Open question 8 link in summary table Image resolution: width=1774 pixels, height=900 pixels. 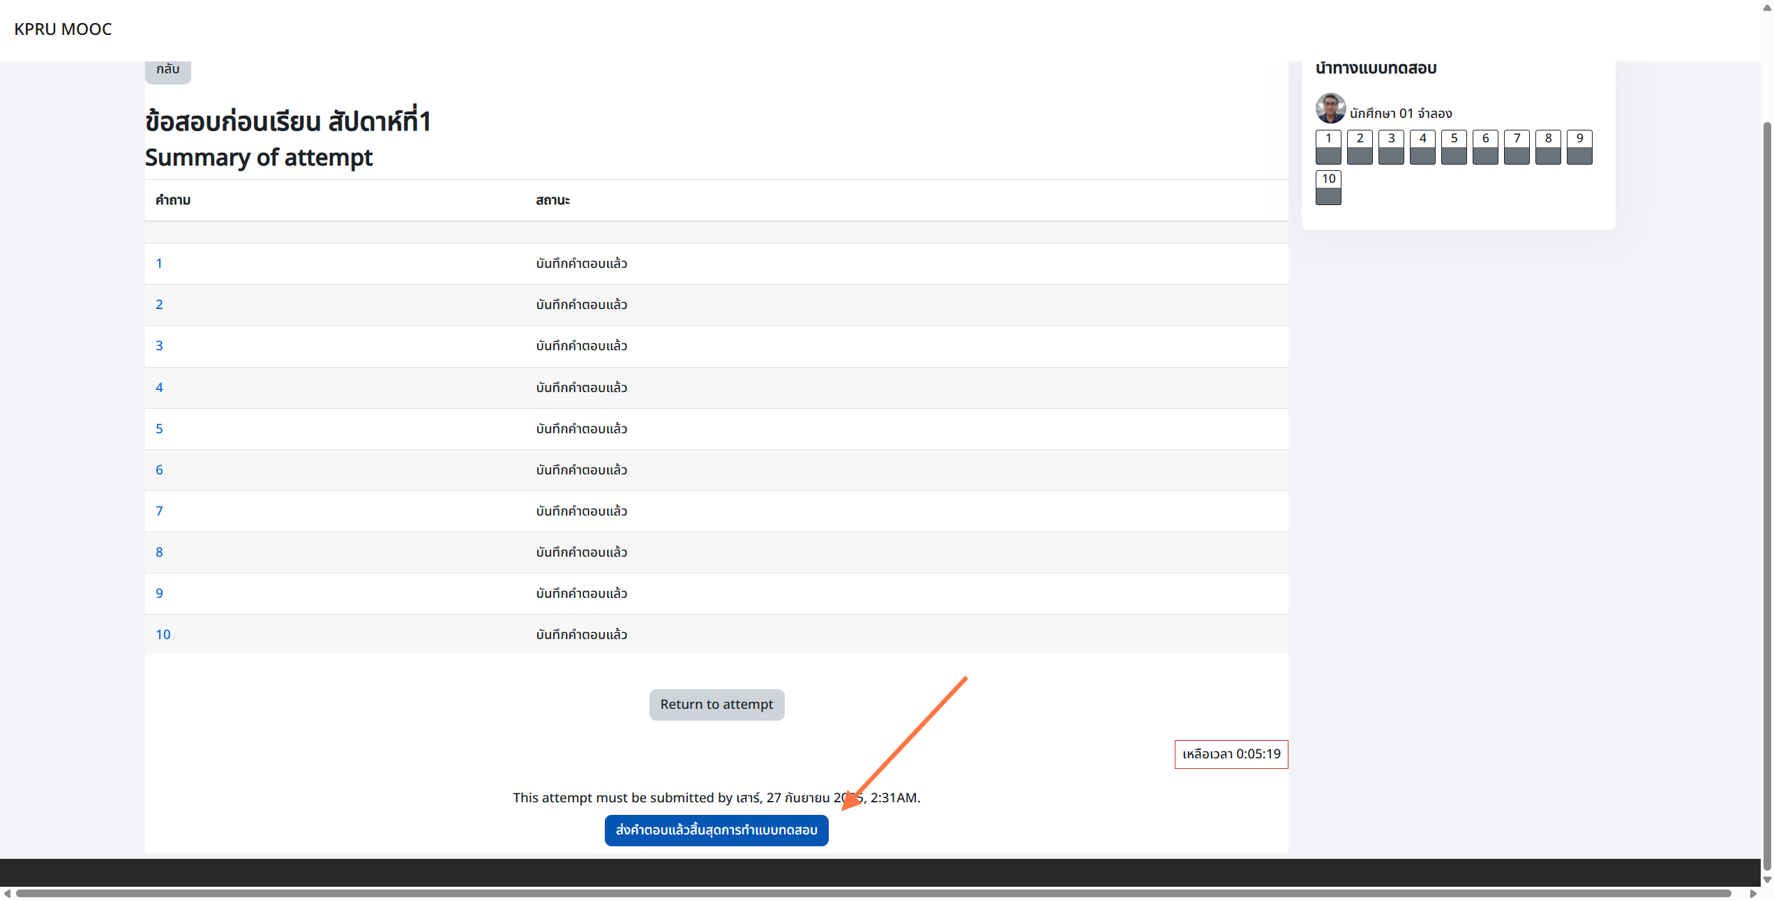(159, 553)
